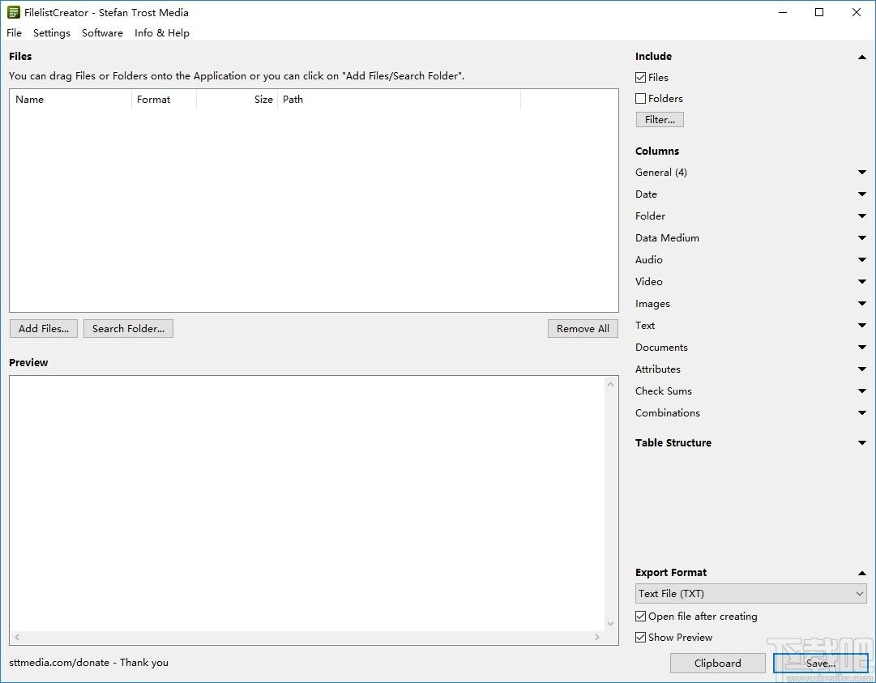Expand the Text columns group
This screenshot has height=683, width=876.
coord(862,326)
